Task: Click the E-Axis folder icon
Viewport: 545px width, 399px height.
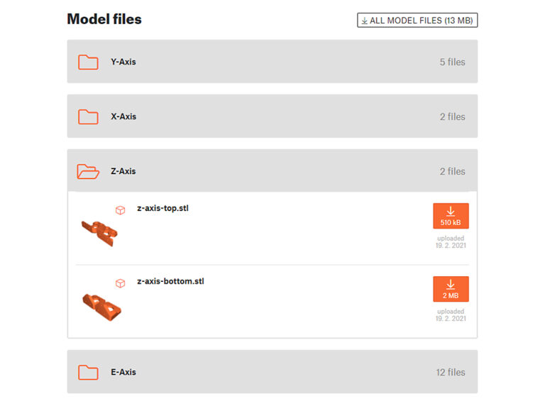Action: [x=88, y=372]
